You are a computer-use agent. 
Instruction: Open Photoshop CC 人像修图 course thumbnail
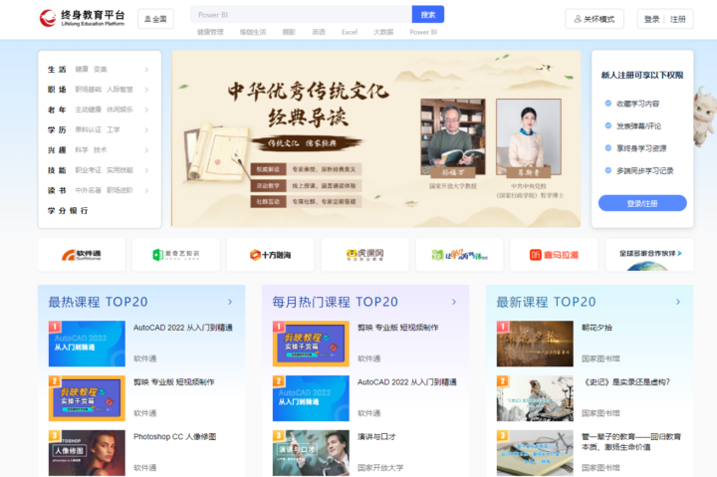[x=87, y=453]
